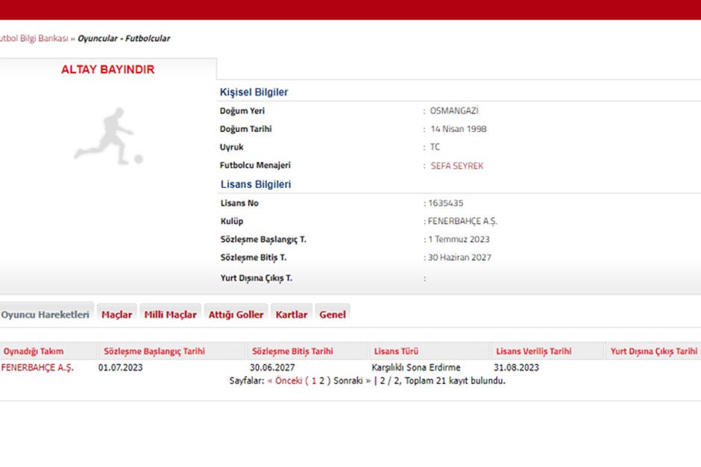Show the Attığı Goller tab
Viewport: 701px width, 467px height.
pos(236,314)
